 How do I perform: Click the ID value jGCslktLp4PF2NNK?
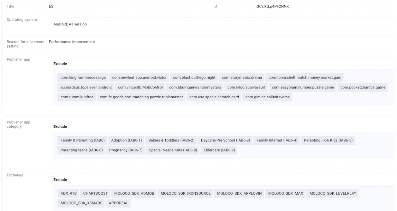coord(272,6)
